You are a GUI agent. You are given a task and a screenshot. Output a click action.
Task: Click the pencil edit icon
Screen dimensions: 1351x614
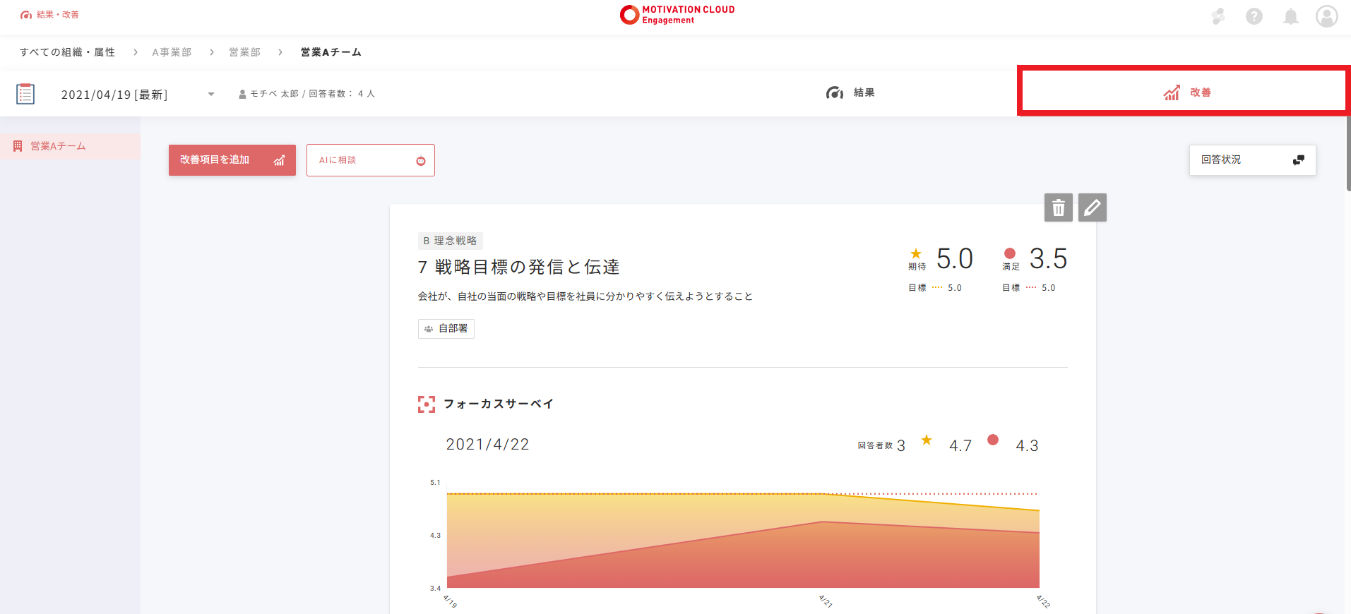pos(1092,207)
